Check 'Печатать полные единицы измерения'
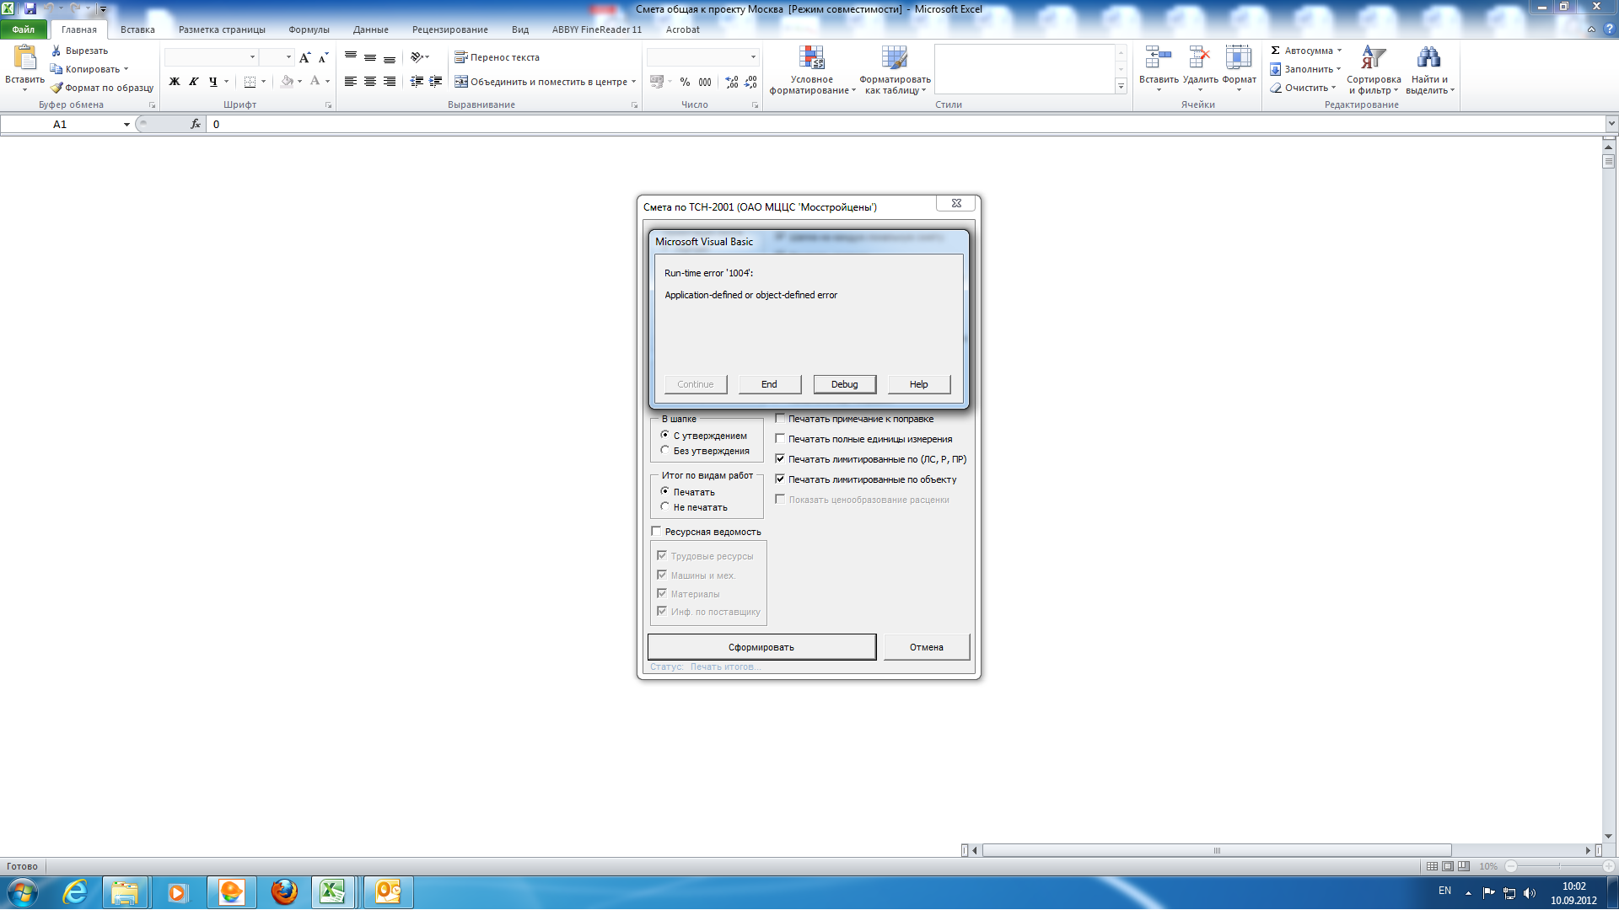The image size is (1619, 910). pyautogui.click(x=780, y=439)
